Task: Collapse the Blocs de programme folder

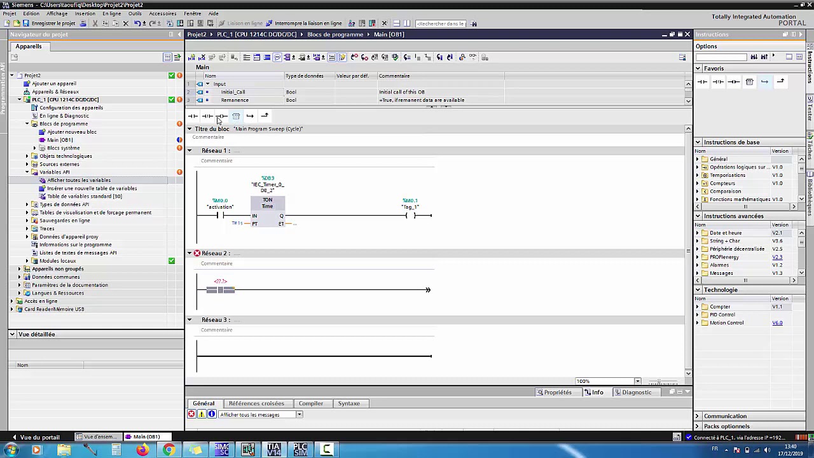Action: tap(27, 124)
